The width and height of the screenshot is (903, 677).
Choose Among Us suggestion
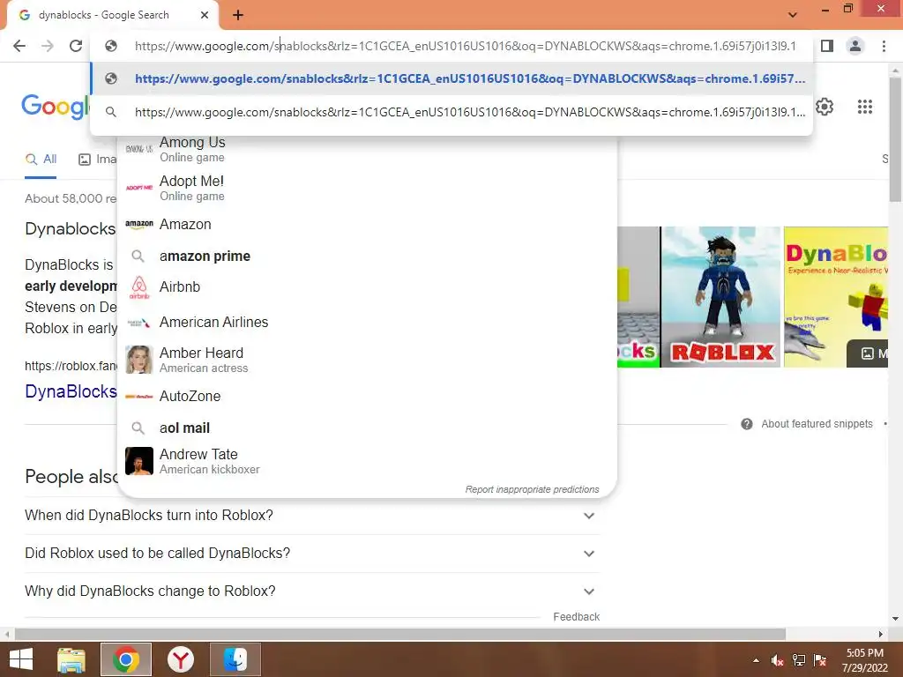point(366,149)
